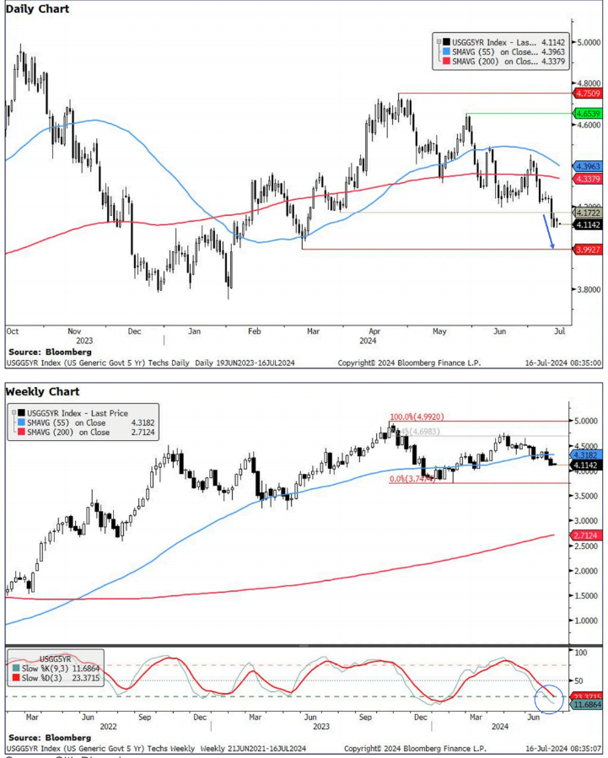
Task: Click 'Jul' on Daily time axis
Action: point(560,331)
